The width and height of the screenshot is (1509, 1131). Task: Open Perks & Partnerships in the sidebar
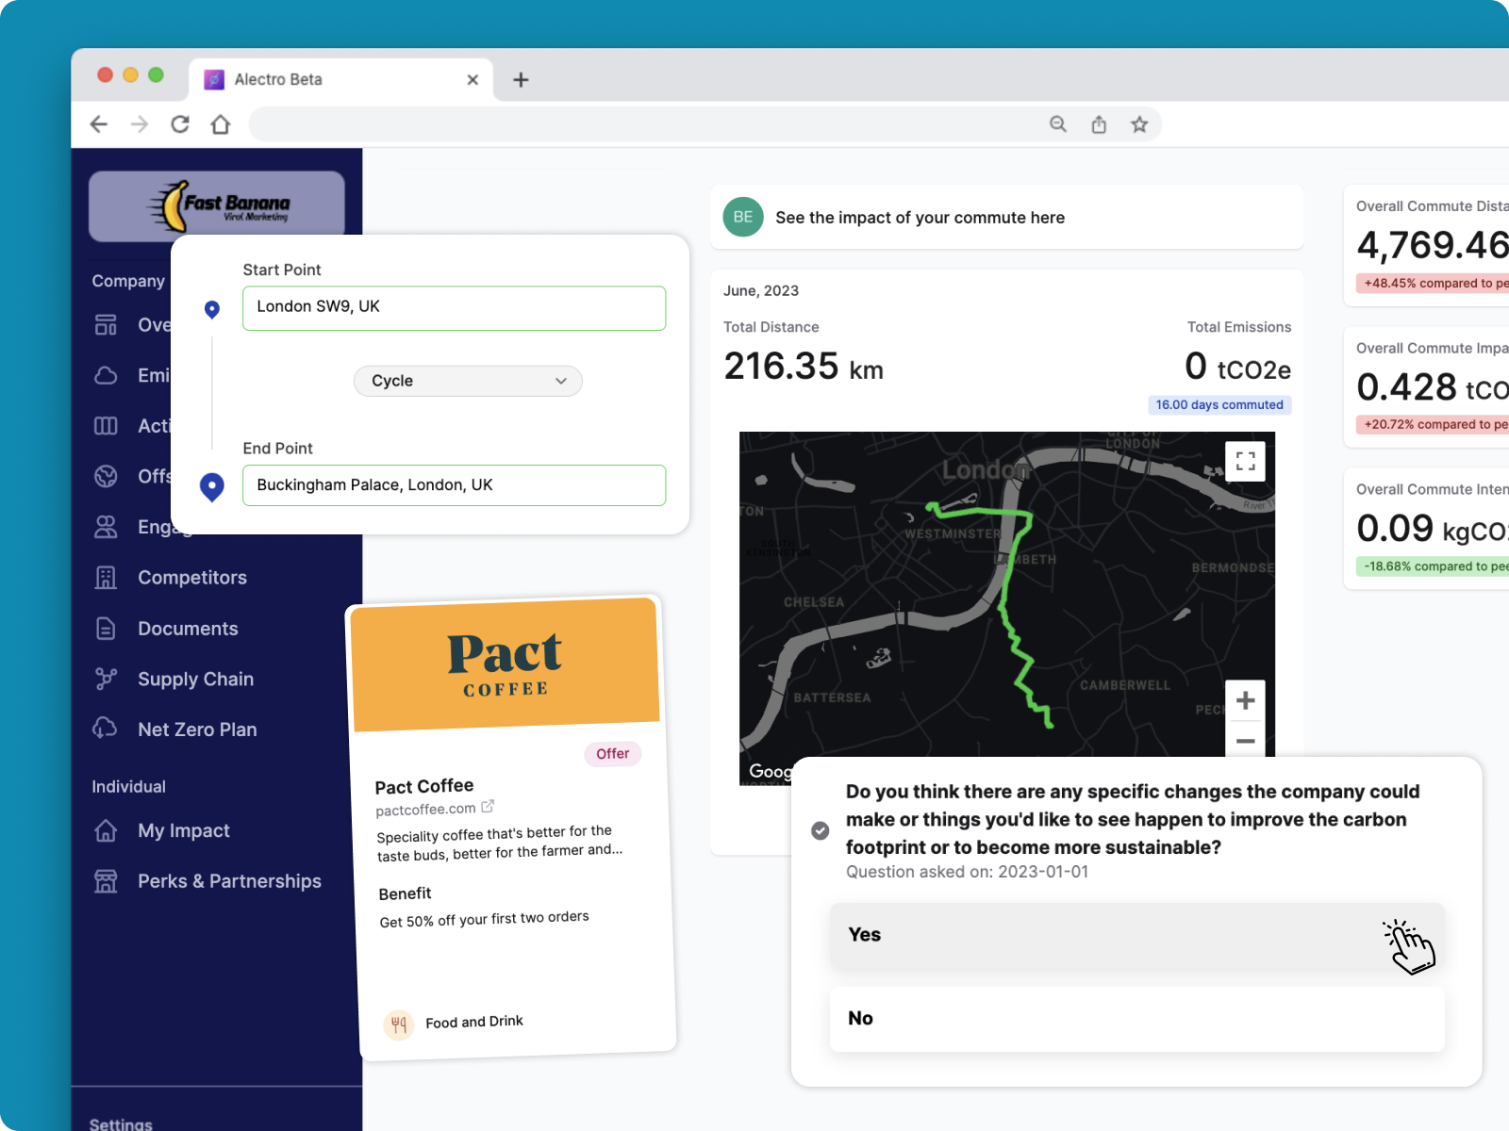[x=229, y=881]
